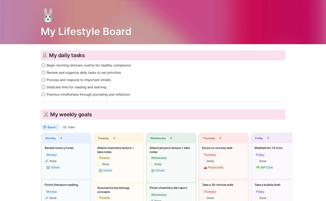Click the Wednesday column header tag
Viewport: 326px width, 201px height.
click(158, 138)
